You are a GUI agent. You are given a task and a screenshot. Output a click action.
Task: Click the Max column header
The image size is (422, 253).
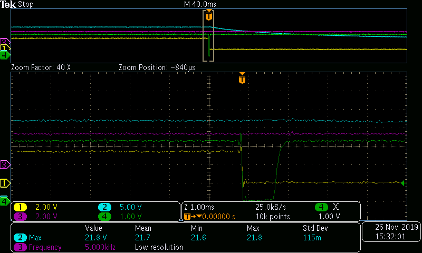(253, 228)
